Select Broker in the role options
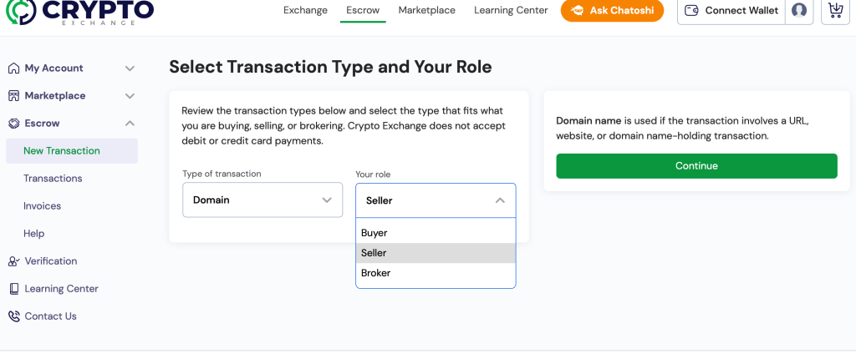This screenshot has width=856, height=354. 376,273
